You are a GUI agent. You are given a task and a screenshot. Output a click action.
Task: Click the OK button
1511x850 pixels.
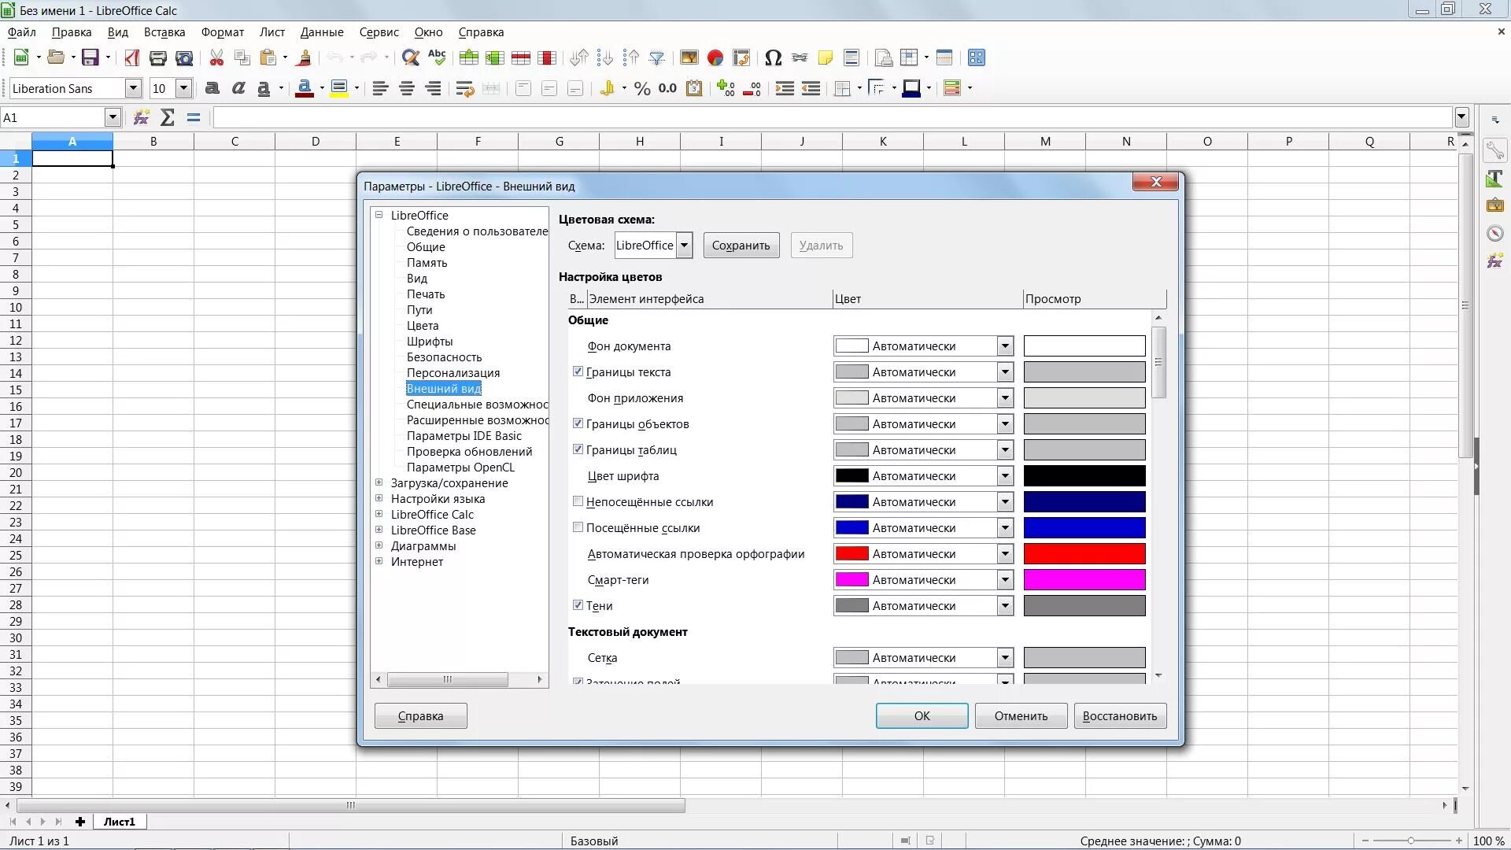click(x=922, y=716)
